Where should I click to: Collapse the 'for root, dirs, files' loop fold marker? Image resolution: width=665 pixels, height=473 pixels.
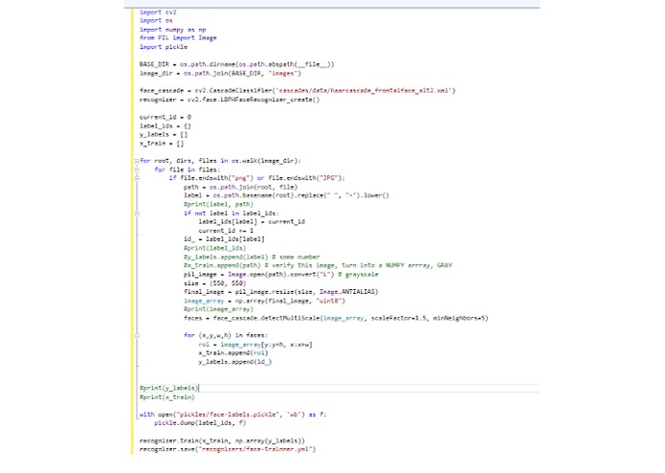coord(137,161)
